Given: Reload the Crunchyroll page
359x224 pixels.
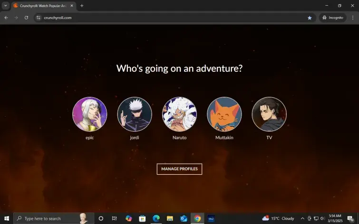Looking at the screenshot, I should pyautogui.click(x=26, y=18).
